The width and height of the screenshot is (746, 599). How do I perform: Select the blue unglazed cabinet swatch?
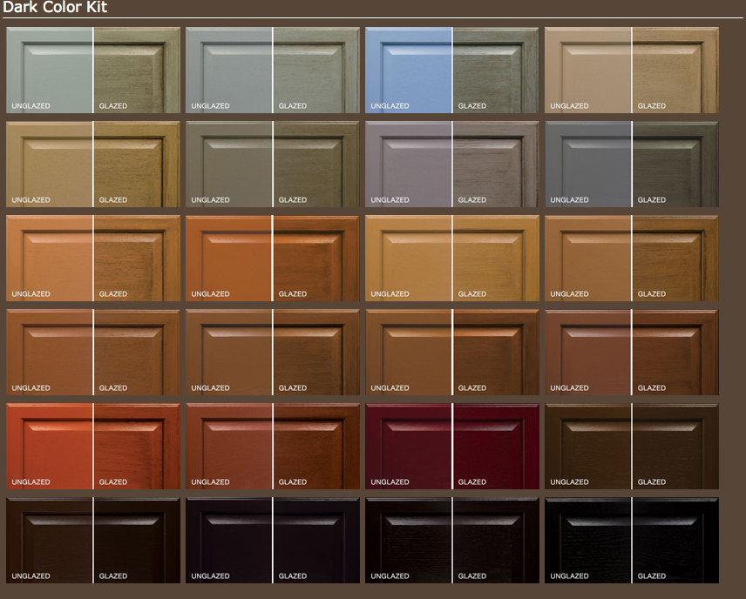pyautogui.click(x=408, y=70)
